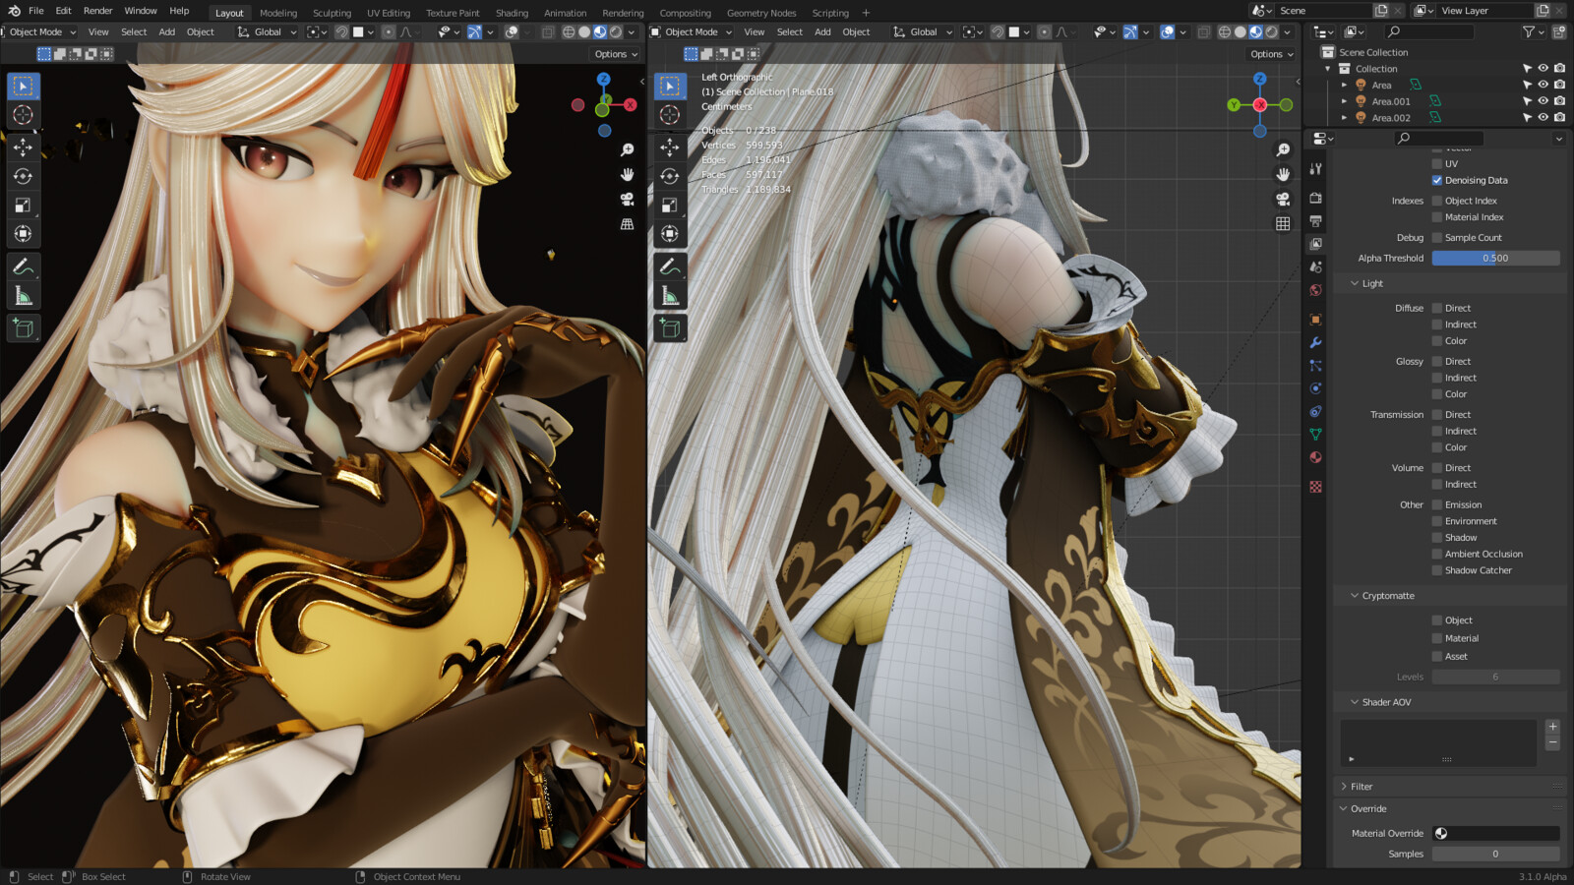The height and width of the screenshot is (885, 1574).
Task: Select the Transform tool in left viewport
Action: (x=23, y=234)
